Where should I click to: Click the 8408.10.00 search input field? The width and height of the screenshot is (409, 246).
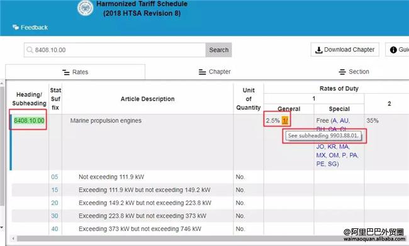point(115,50)
